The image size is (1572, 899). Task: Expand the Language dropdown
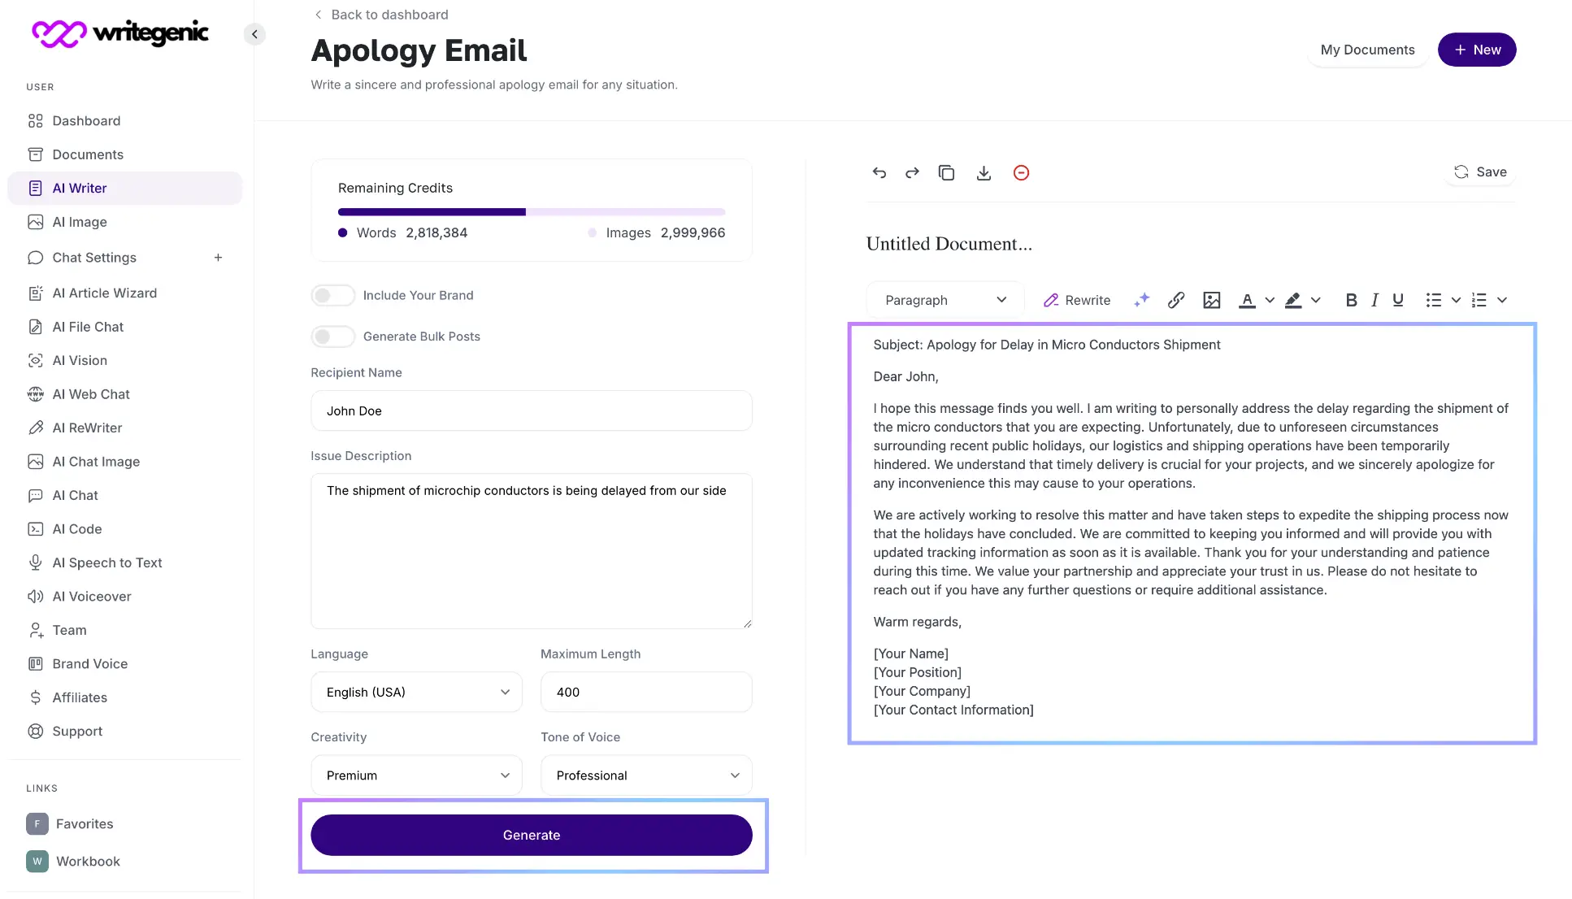point(415,692)
